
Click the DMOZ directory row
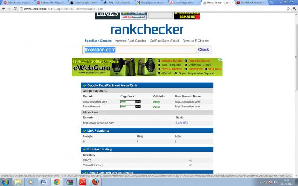click(147, 161)
